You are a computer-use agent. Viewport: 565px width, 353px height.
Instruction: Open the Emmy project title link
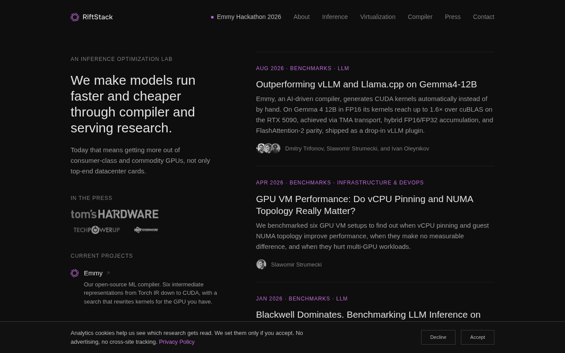tap(93, 273)
